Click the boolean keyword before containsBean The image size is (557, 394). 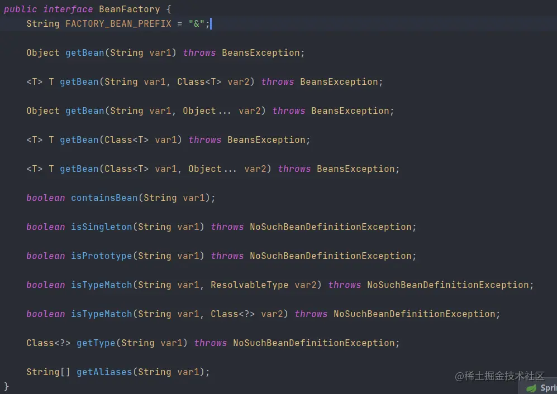pyautogui.click(x=46, y=198)
